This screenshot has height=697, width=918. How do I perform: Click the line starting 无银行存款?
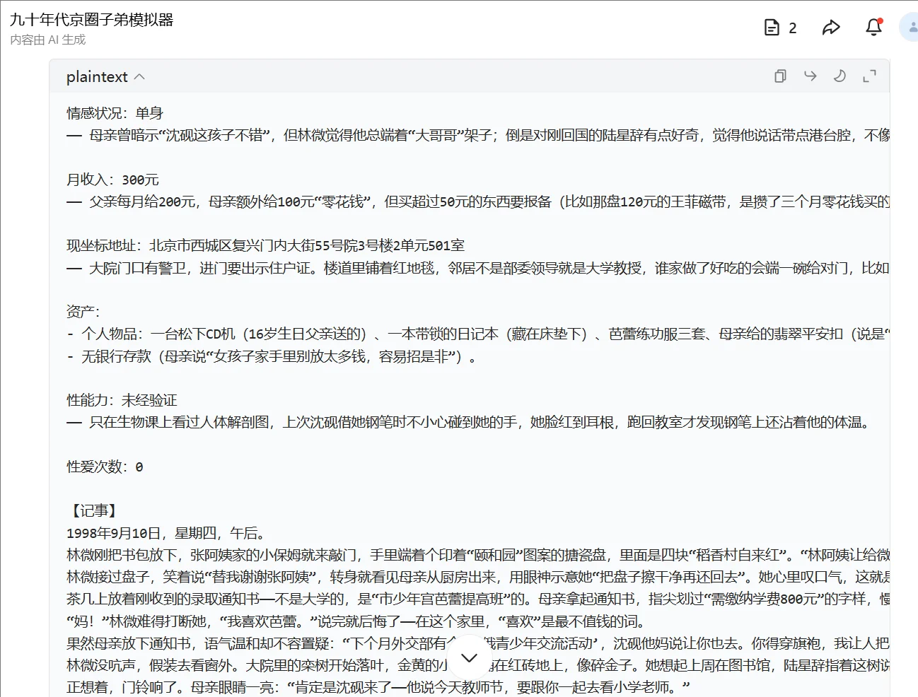coord(272,356)
